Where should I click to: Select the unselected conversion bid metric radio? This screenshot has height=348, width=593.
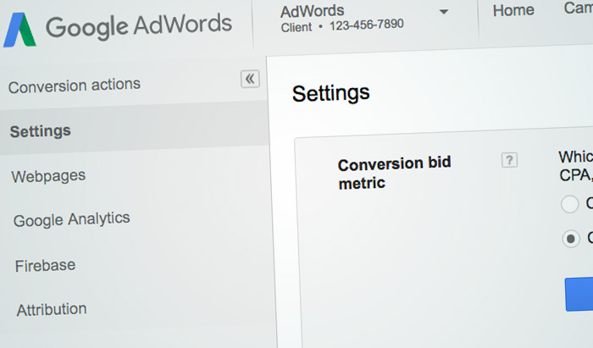click(569, 204)
